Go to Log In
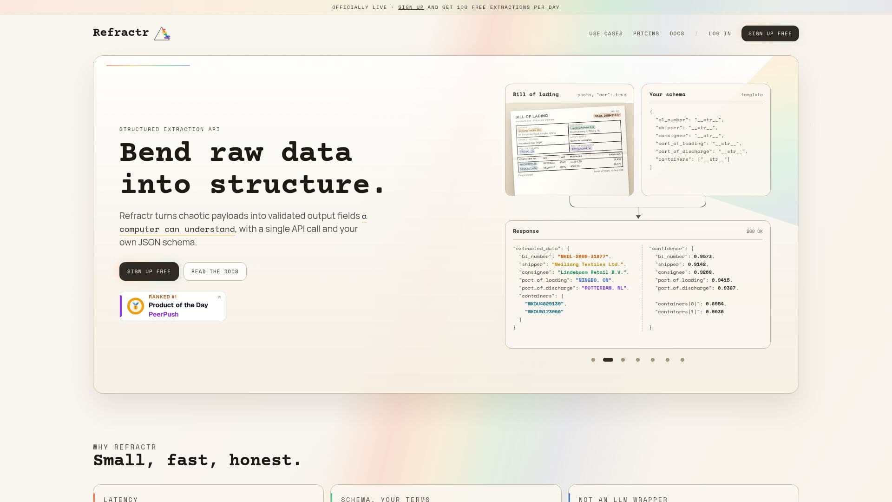Viewport: 892px width, 502px height. click(x=720, y=33)
